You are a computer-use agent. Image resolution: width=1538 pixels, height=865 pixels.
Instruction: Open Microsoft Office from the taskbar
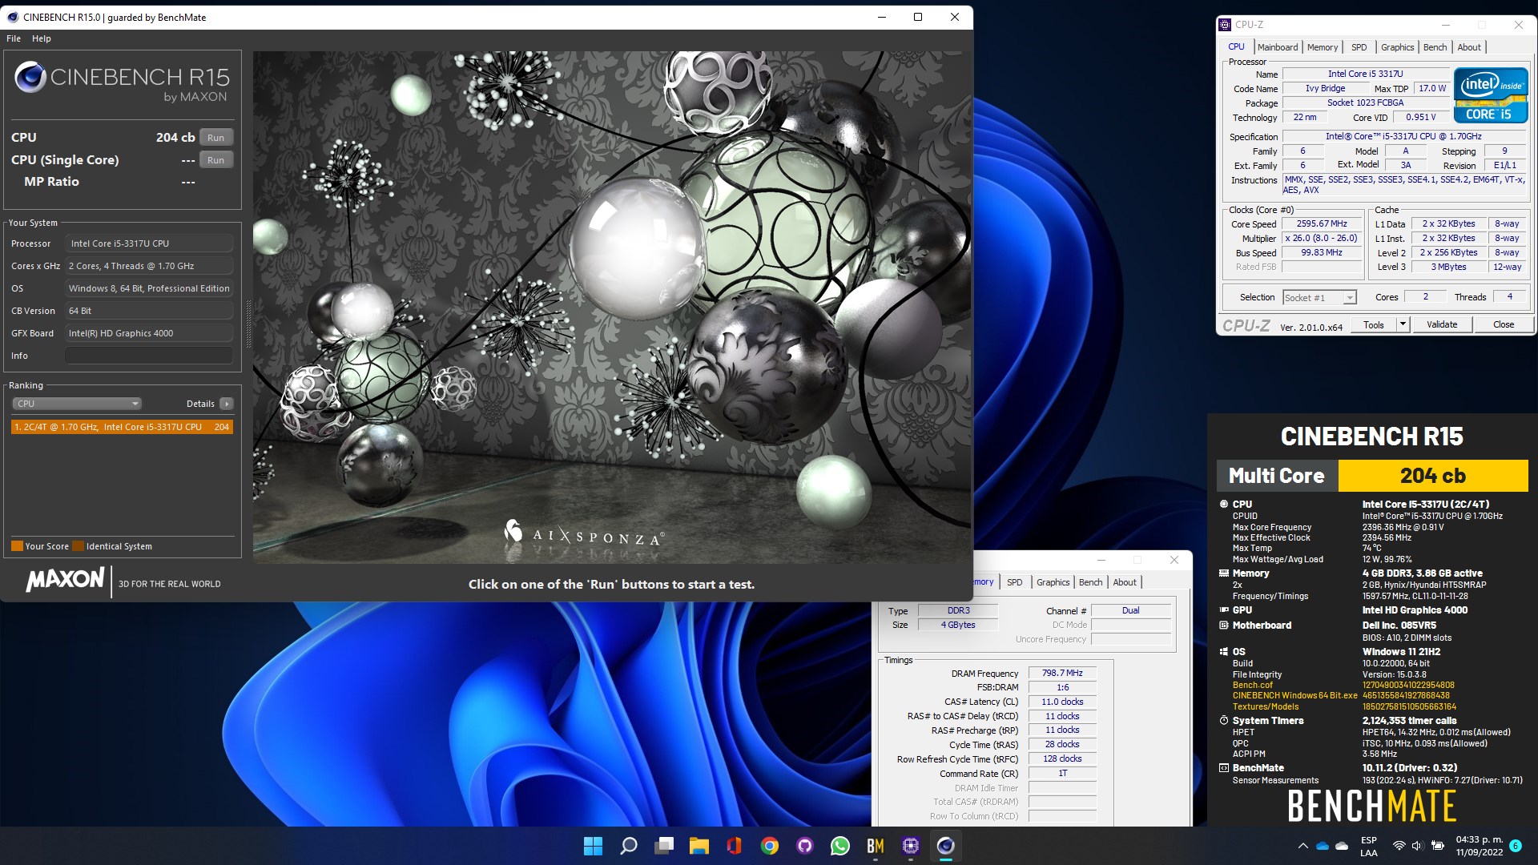click(735, 846)
